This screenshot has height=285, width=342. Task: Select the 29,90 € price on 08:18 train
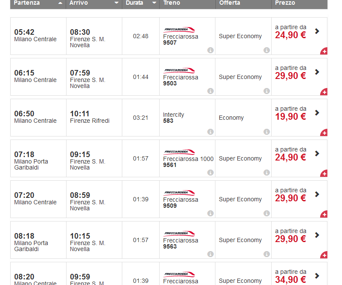291,239
